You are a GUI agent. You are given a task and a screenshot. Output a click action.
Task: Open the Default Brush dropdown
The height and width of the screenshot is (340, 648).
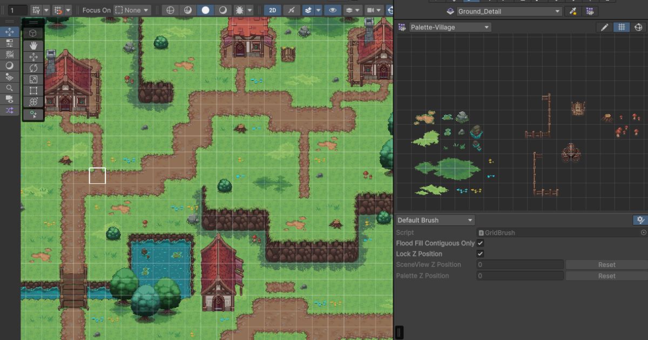coord(435,220)
